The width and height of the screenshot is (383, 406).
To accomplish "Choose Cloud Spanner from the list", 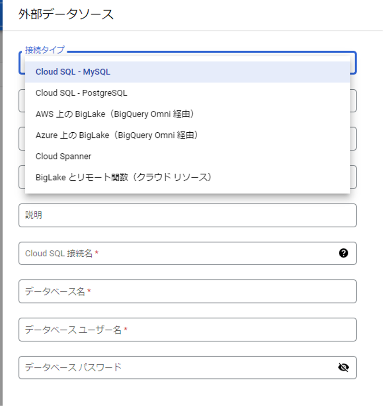I will (187, 156).
